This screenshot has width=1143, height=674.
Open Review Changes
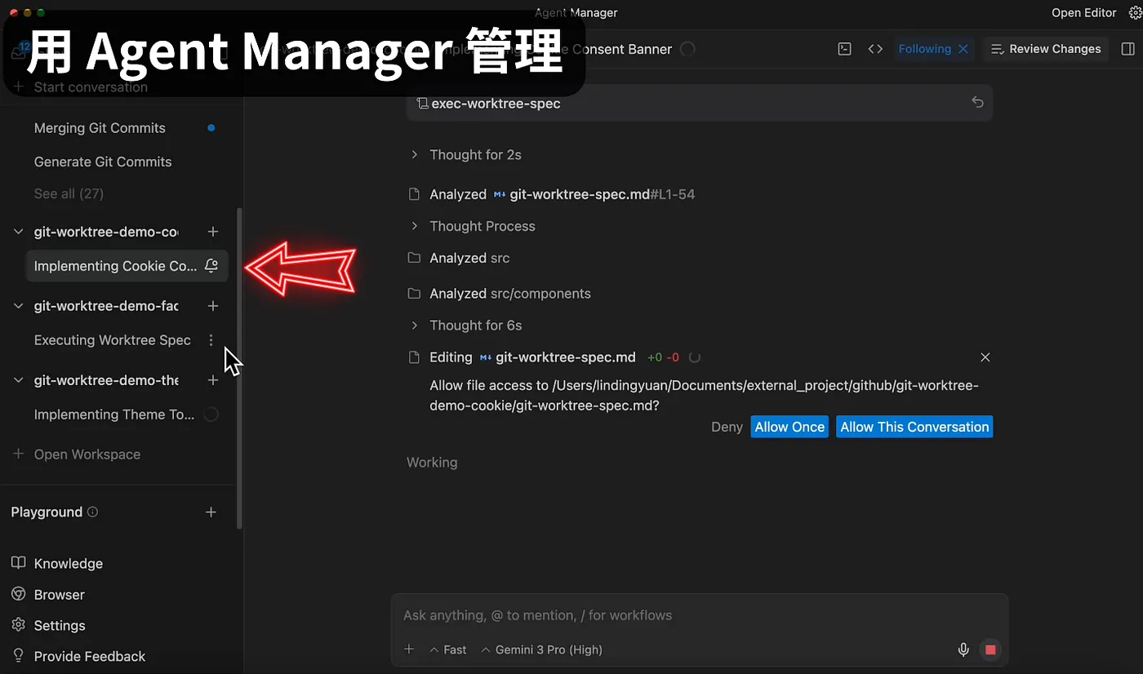tap(1046, 49)
